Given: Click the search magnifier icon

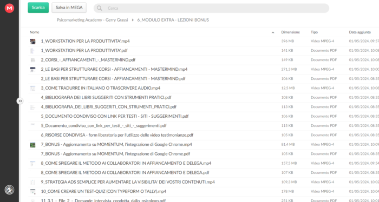Looking at the screenshot, I should [99, 8].
